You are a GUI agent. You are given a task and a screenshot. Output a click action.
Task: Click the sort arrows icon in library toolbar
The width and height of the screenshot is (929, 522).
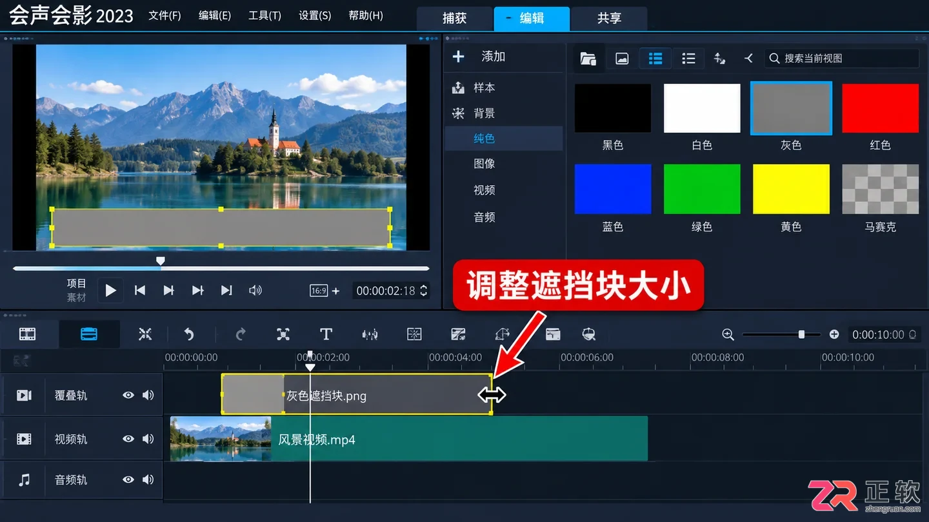[719, 59]
